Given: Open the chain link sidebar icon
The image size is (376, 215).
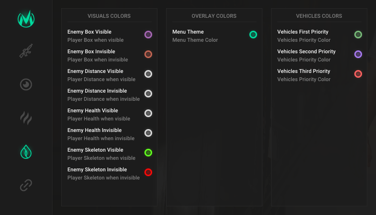Looking at the screenshot, I should point(26,185).
